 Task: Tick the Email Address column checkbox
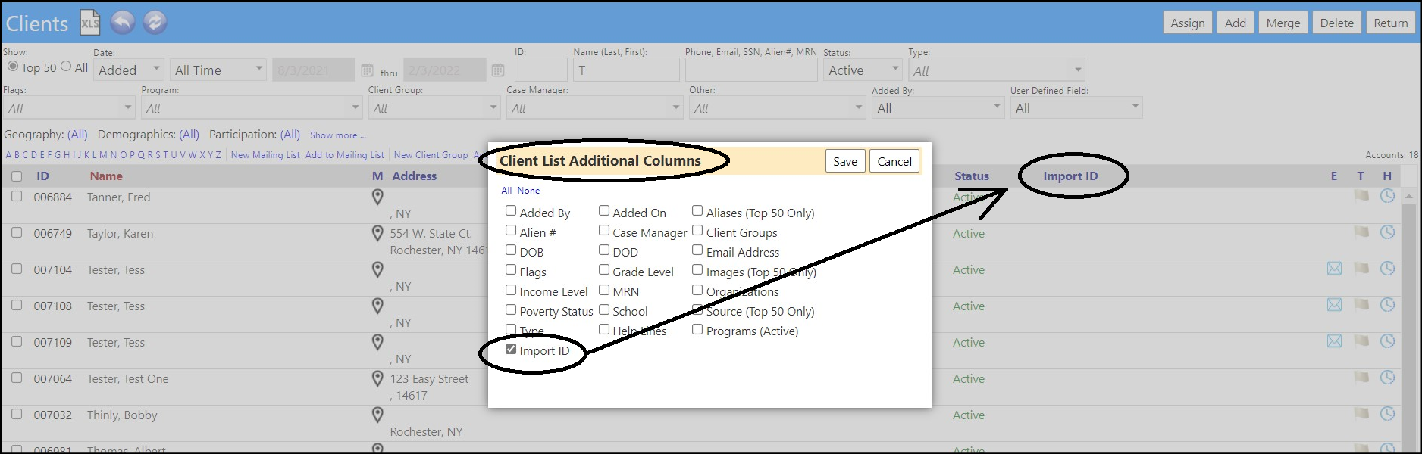coord(697,250)
